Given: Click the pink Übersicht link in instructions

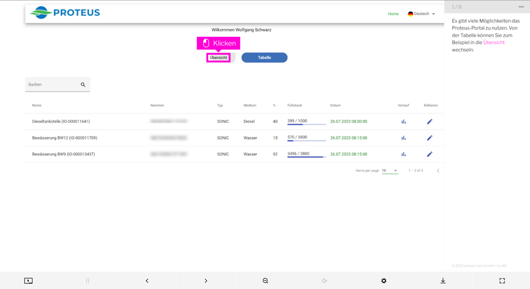Looking at the screenshot, I should tap(494, 42).
